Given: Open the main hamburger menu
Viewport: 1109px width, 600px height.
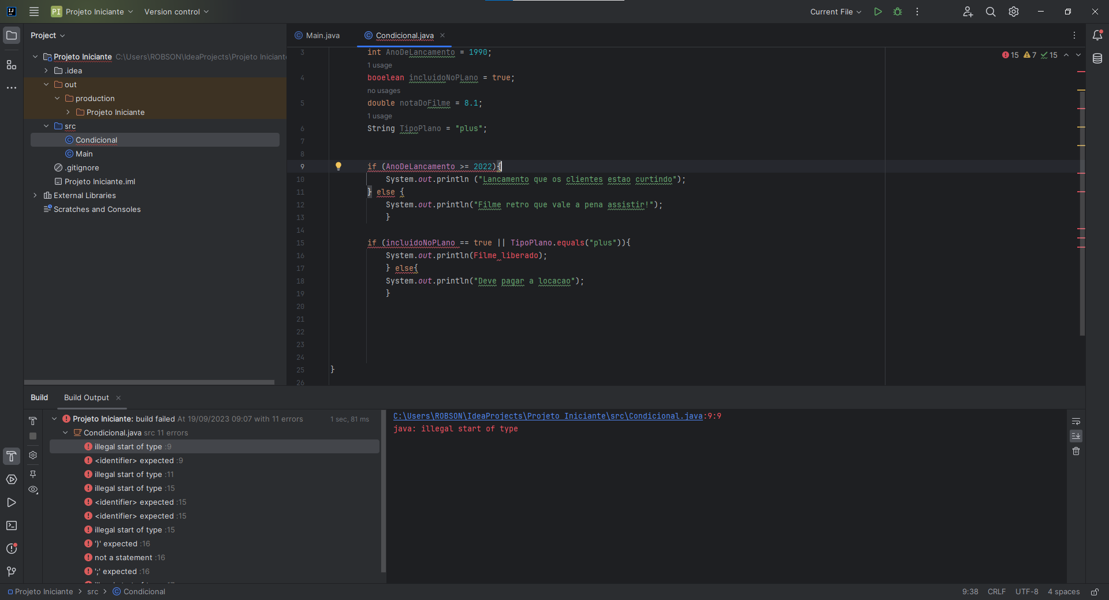Looking at the screenshot, I should (34, 12).
